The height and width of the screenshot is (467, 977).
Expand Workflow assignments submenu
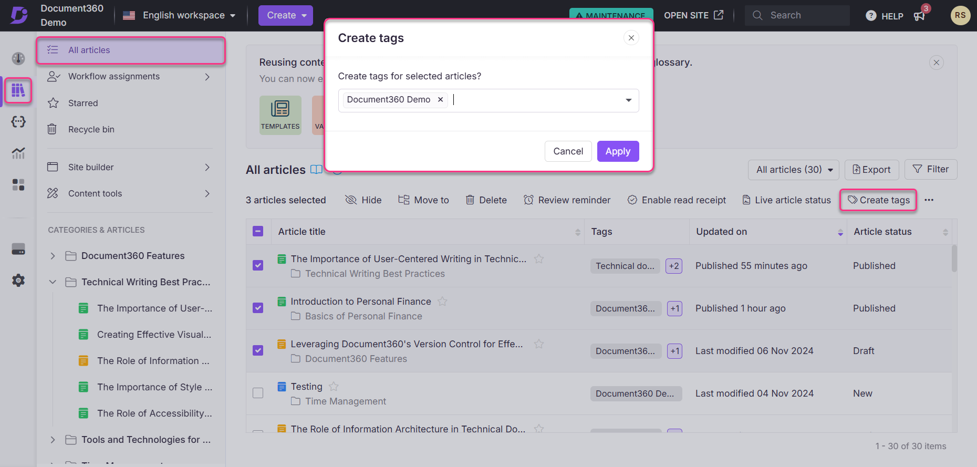point(207,77)
